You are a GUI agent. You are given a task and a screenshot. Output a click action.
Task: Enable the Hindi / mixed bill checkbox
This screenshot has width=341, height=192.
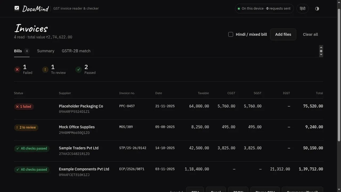231,34
